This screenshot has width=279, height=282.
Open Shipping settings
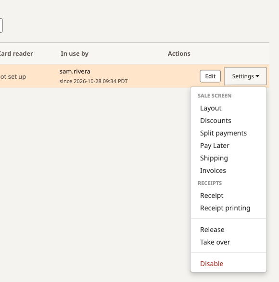tap(228, 158)
